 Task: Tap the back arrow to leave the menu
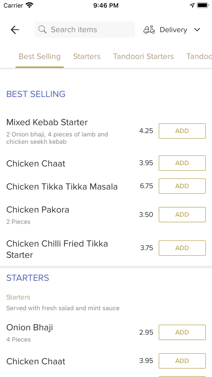[x=15, y=29]
